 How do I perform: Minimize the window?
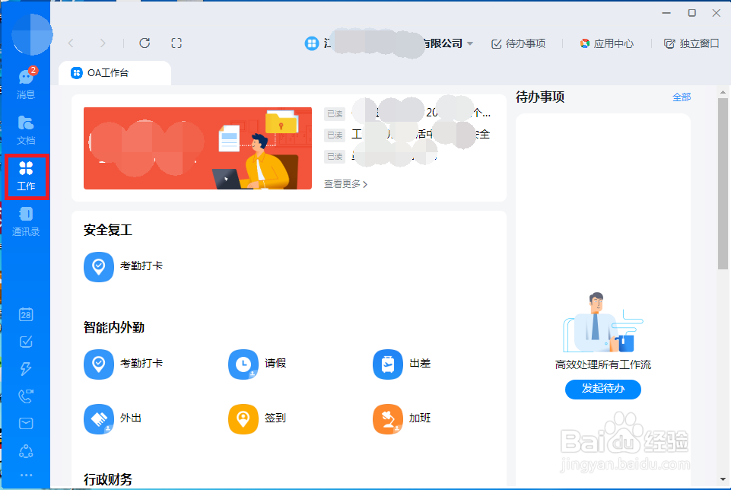point(666,13)
